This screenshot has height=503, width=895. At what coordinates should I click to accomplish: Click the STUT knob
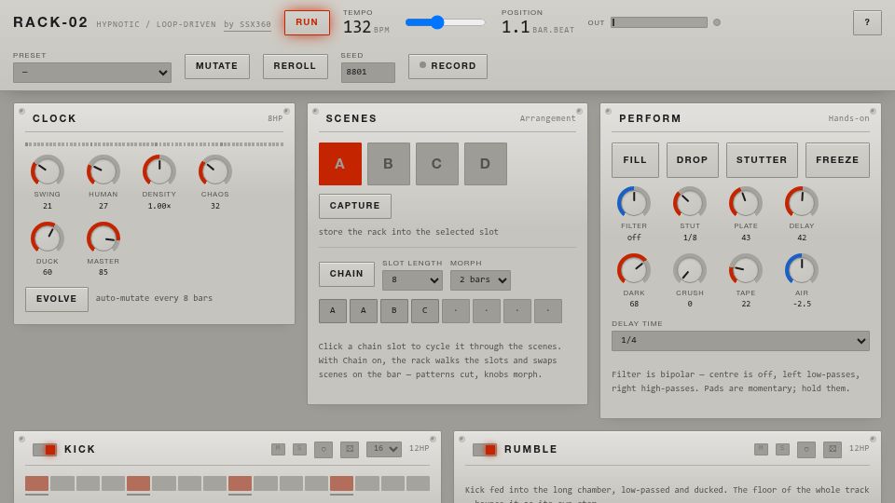pyautogui.click(x=690, y=202)
